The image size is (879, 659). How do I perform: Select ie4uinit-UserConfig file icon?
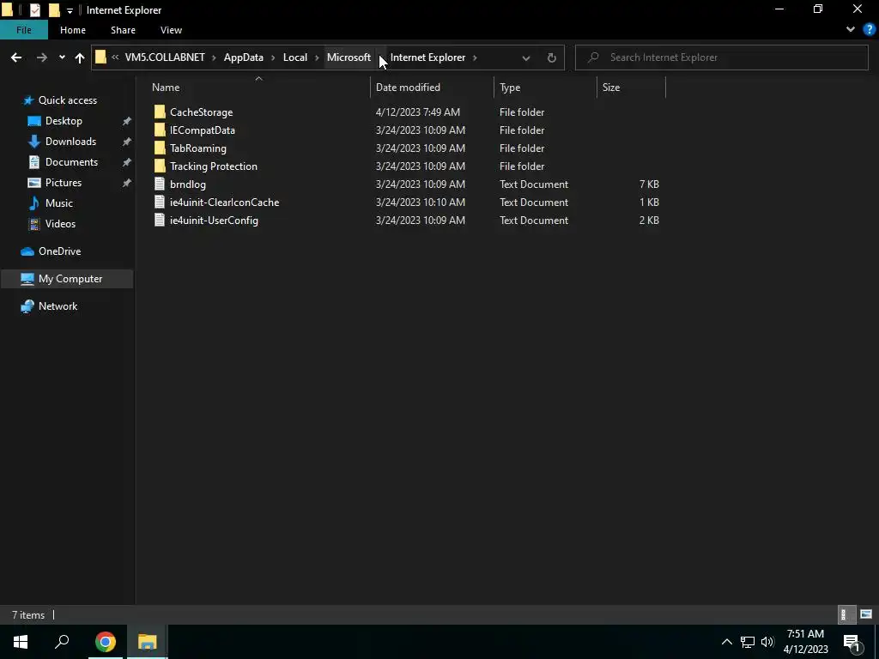click(x=160, y=220)
